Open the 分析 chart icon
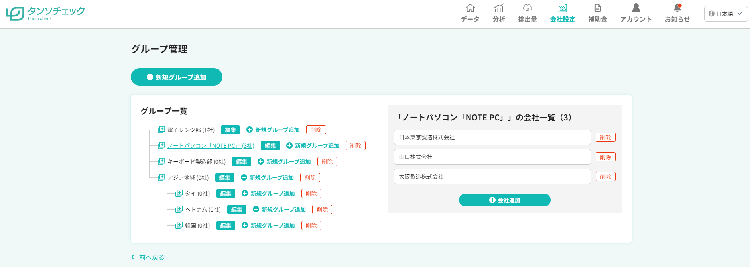 click(499, 8)
